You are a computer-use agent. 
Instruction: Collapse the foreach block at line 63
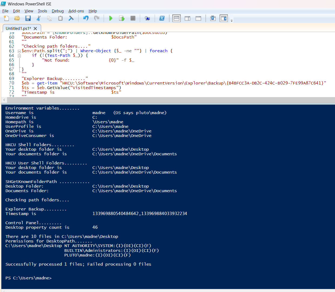(x=19, y=51)
